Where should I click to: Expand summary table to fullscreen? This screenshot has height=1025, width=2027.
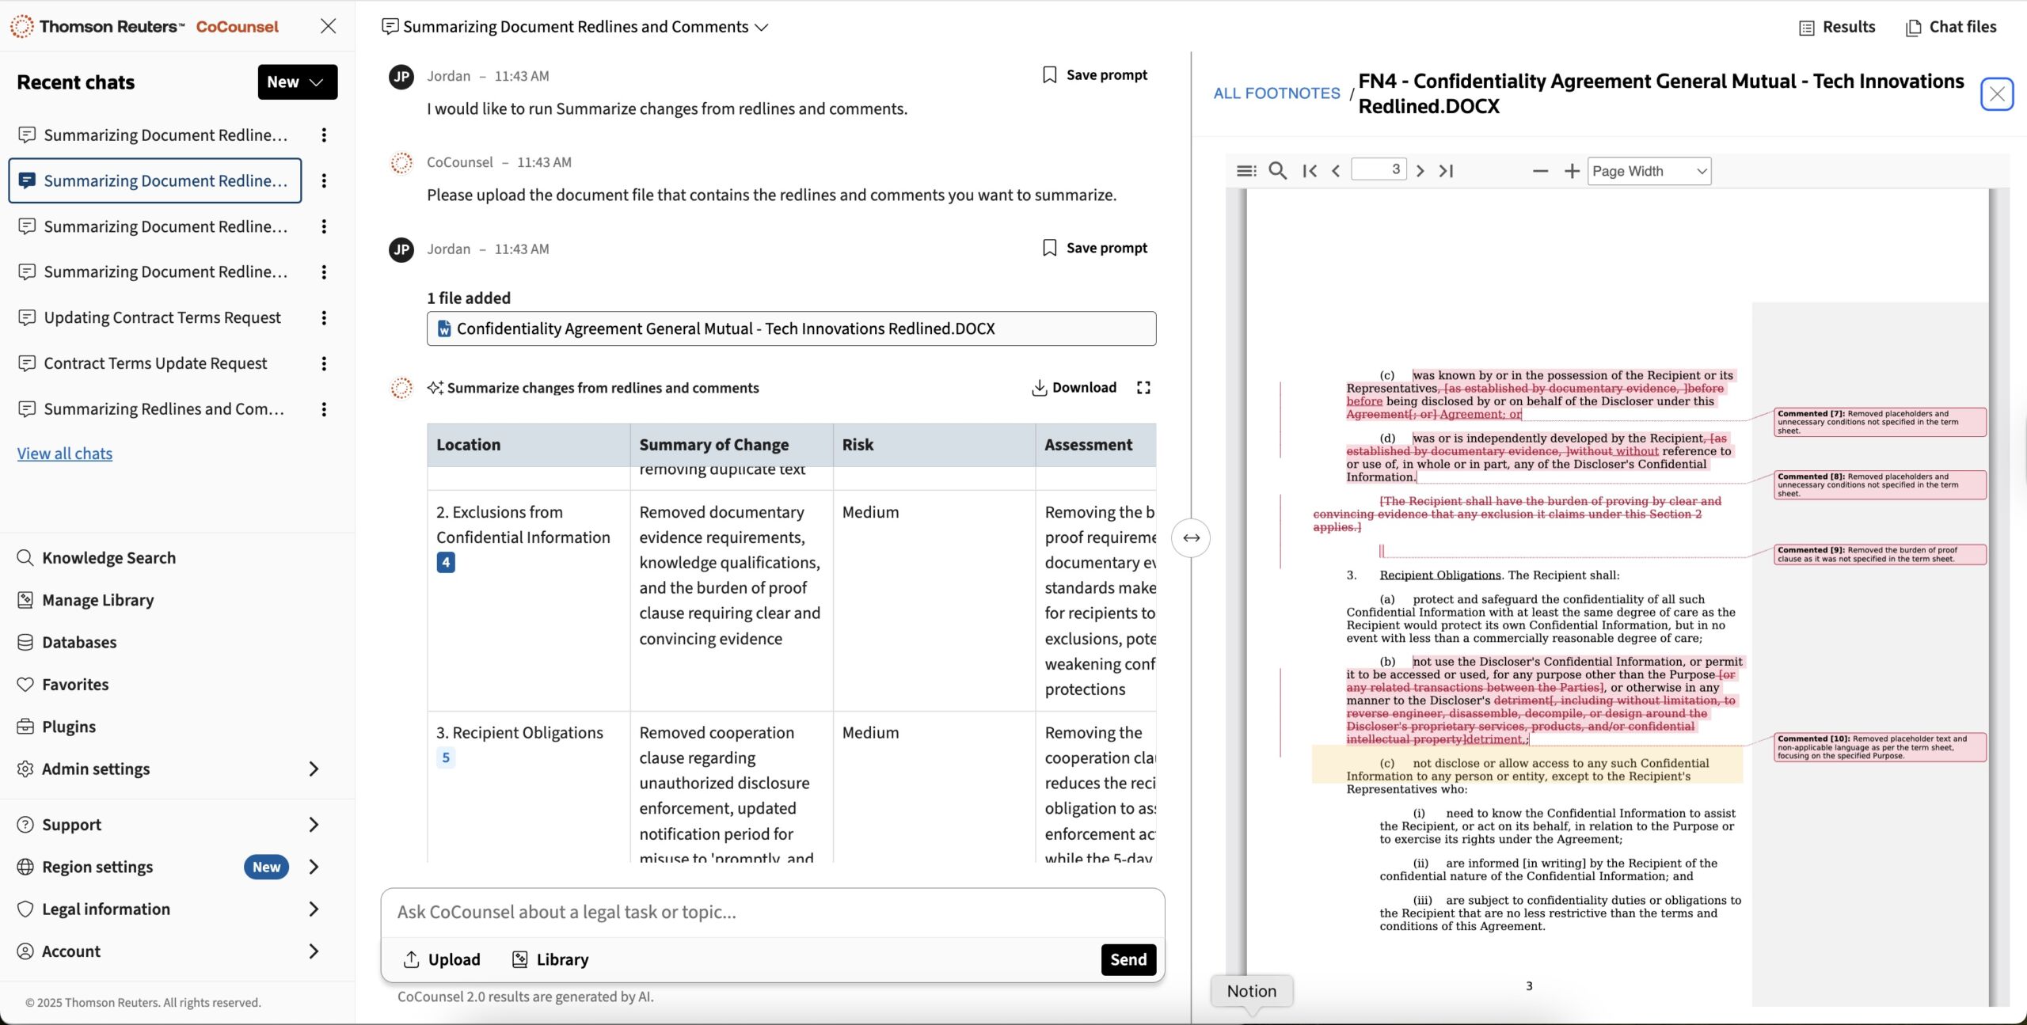1143,388
